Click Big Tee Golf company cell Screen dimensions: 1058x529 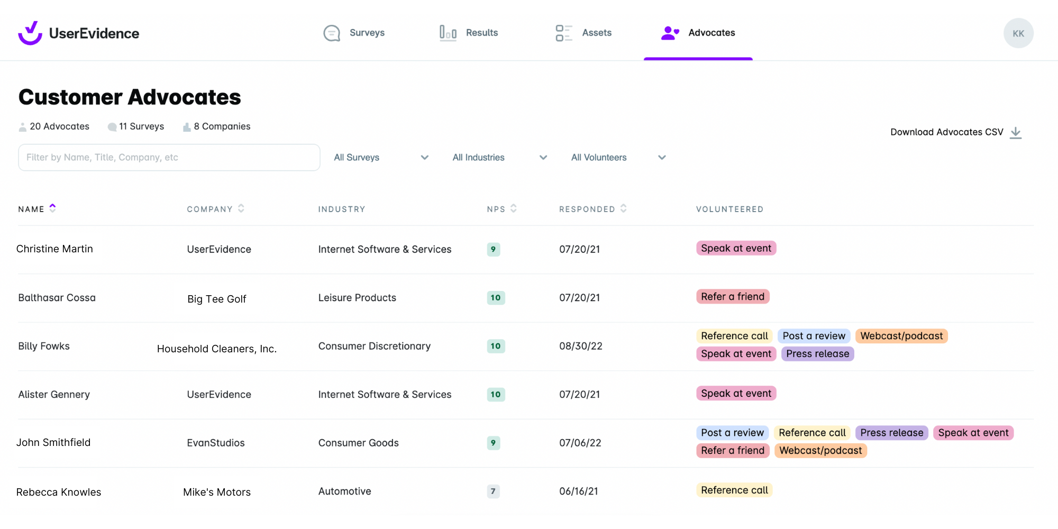[217, 299]
